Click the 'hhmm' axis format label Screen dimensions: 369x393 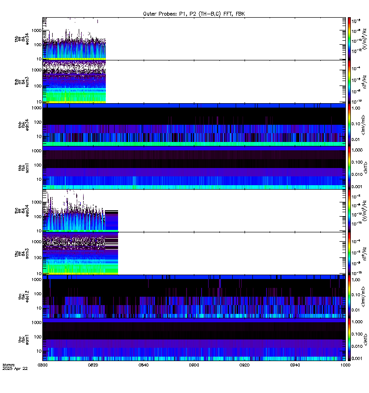click(x=8, y=365)
